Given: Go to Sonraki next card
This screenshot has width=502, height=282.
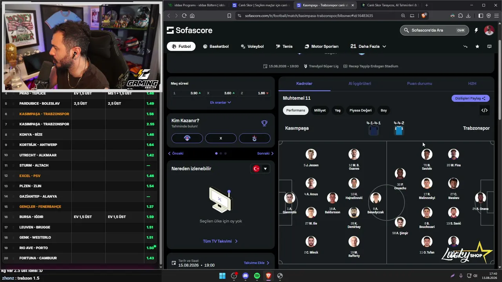Looking at the screenshot, I should pos(266,154).
